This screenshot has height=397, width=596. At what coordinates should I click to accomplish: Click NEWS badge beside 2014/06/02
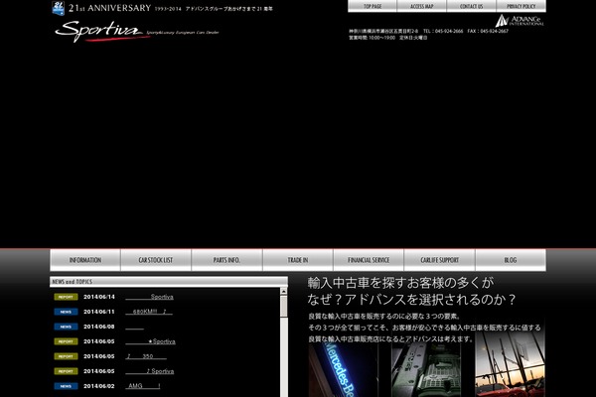tap(66, 386)
